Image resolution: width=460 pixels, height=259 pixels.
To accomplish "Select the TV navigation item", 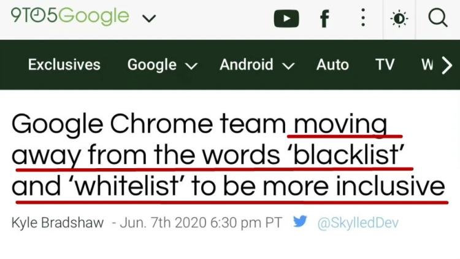I will click(x=385, y=64).
